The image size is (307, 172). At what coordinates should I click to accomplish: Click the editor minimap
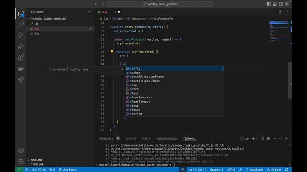click(x=279, y=31)
